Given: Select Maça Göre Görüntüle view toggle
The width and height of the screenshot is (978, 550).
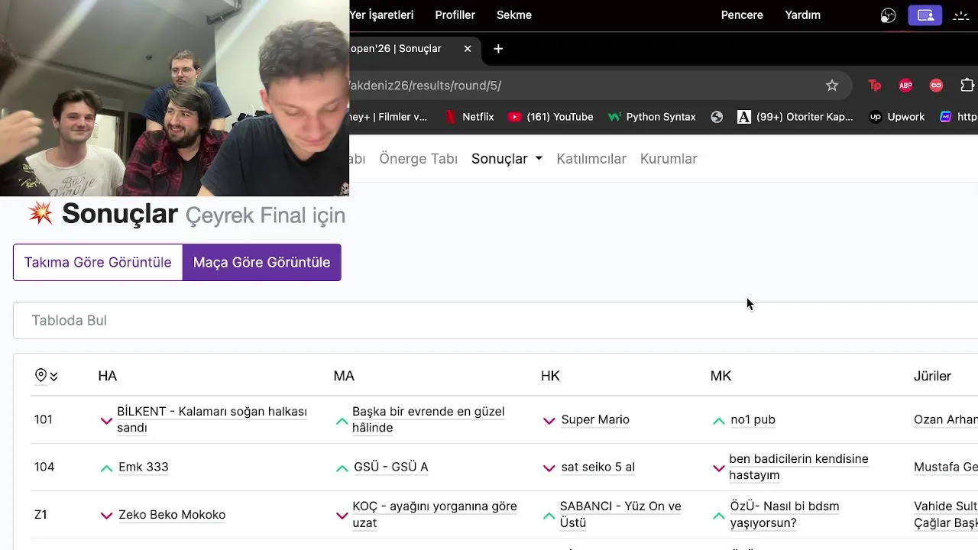Looking at the screenshot, I should point(261,262).
